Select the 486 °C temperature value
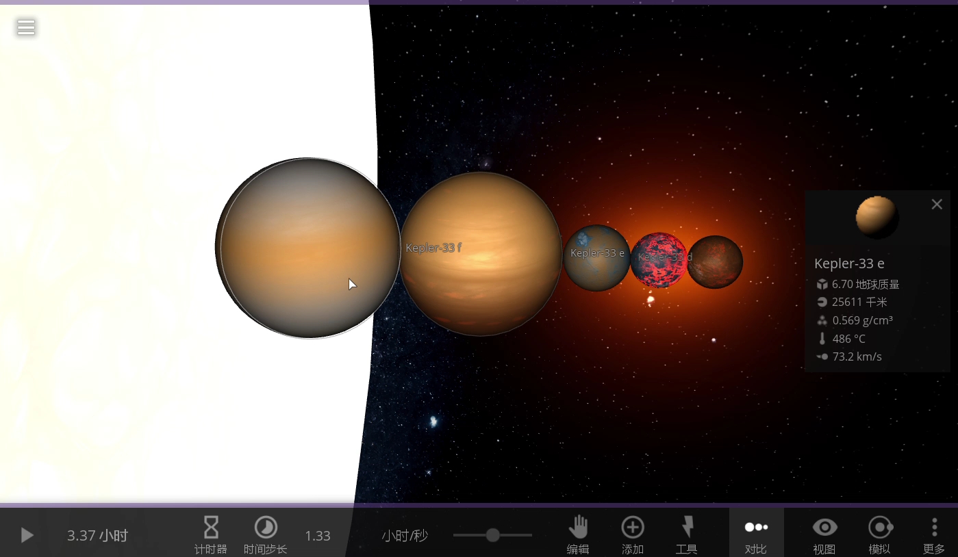This screenshot has height=557, width=958. [x=849, y=339]
